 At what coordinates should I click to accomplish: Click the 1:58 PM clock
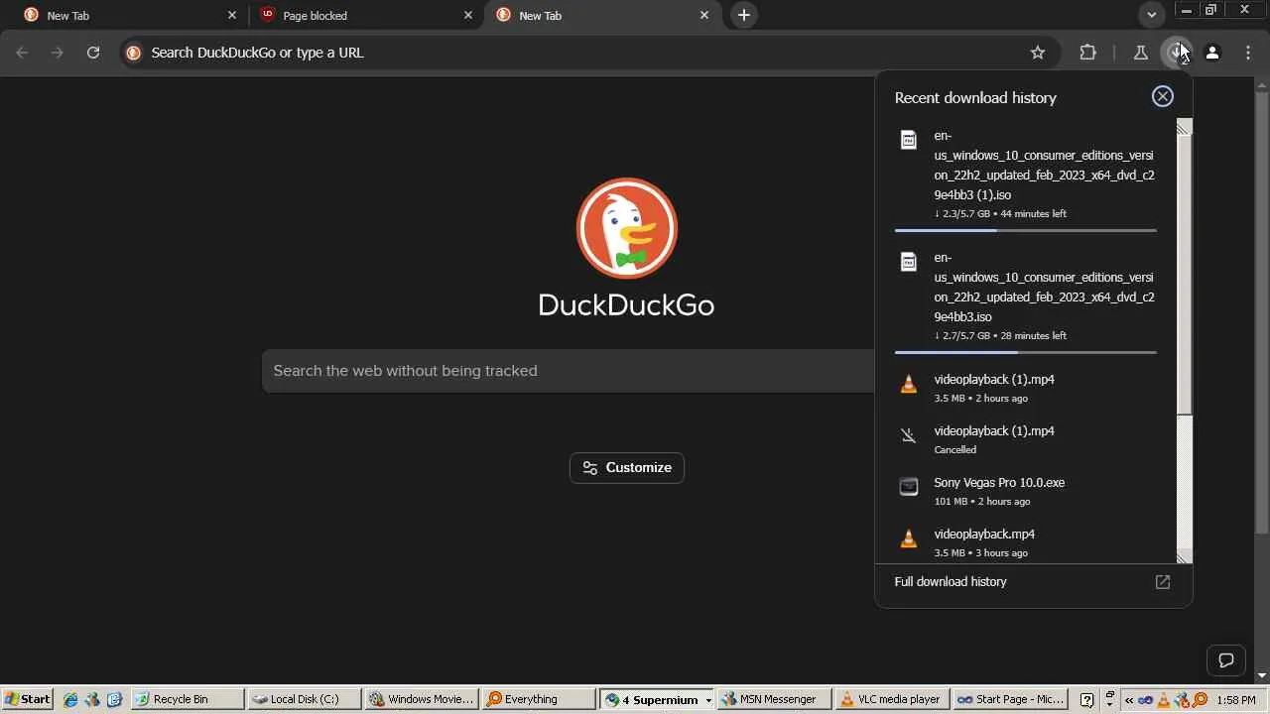tap(1235, 699)
